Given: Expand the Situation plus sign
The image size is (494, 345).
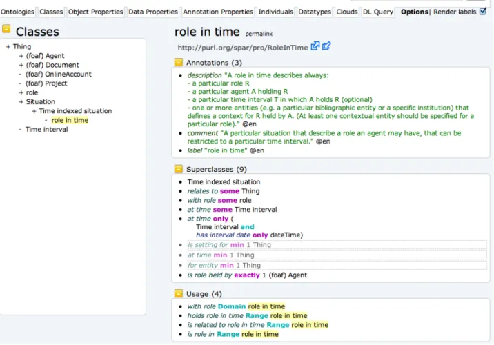Looking at the screenshot, I should pos(21,101).
